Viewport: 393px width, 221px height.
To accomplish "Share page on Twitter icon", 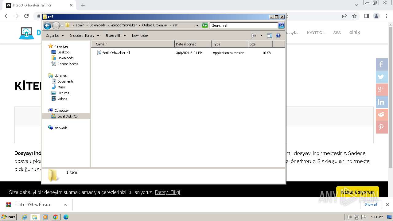I will coord(382,77).
